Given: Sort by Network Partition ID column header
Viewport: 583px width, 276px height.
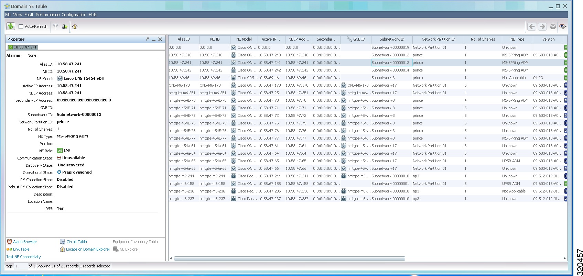Looking at the screenshot, I should (438, 39).
